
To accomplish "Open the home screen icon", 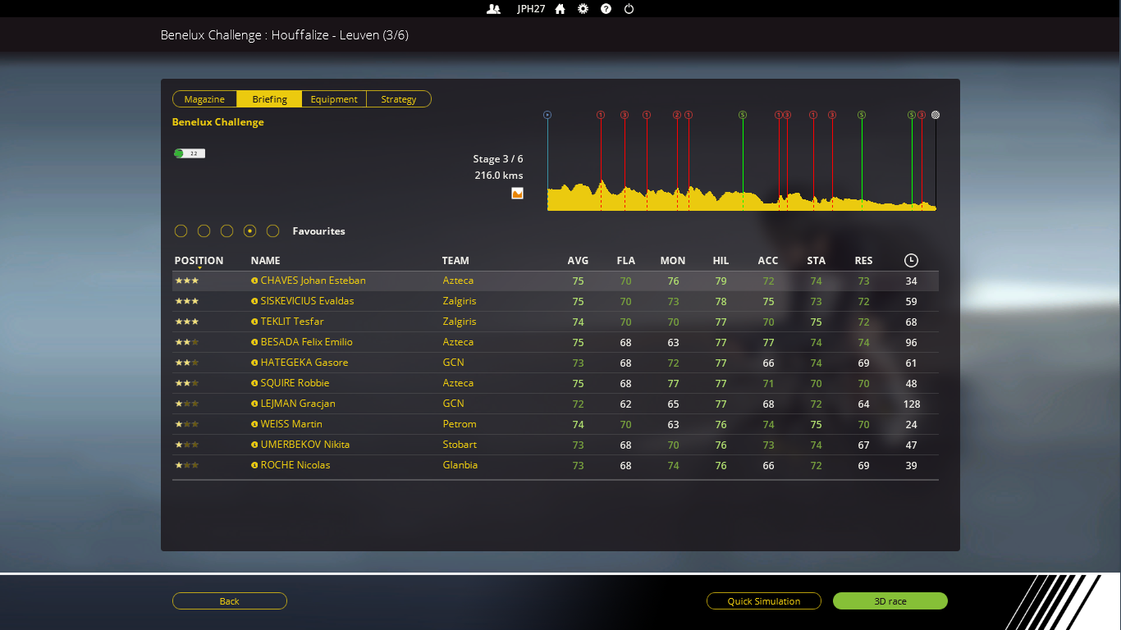I will tap(560, 9).
